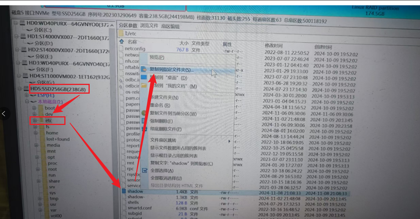
Task: Click the icon beside 复制文件到当前分区(W)
Action: tap(144, 113)
